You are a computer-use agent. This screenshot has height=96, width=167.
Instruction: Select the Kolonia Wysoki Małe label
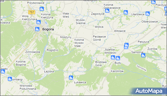point(79,43)
